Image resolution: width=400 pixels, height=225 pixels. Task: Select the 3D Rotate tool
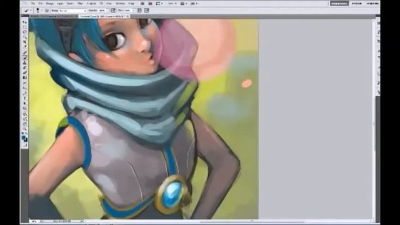coord(24,114)
